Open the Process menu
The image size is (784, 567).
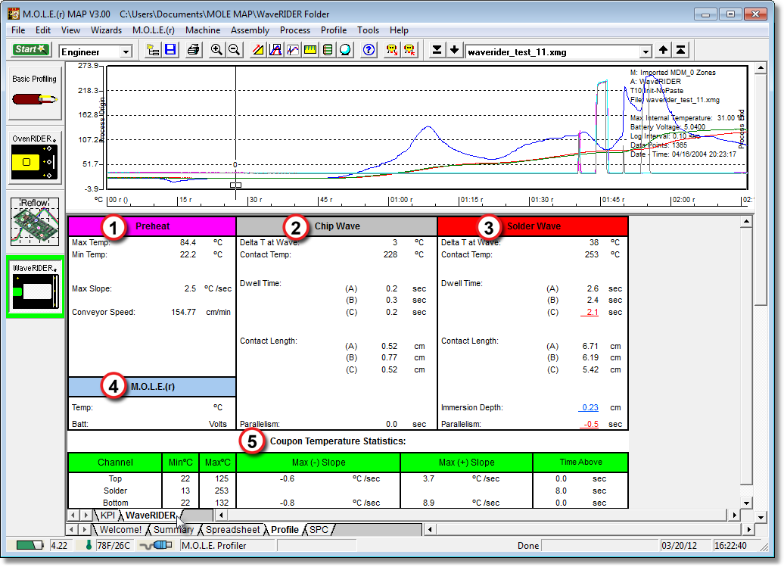(x=295, y=30)
